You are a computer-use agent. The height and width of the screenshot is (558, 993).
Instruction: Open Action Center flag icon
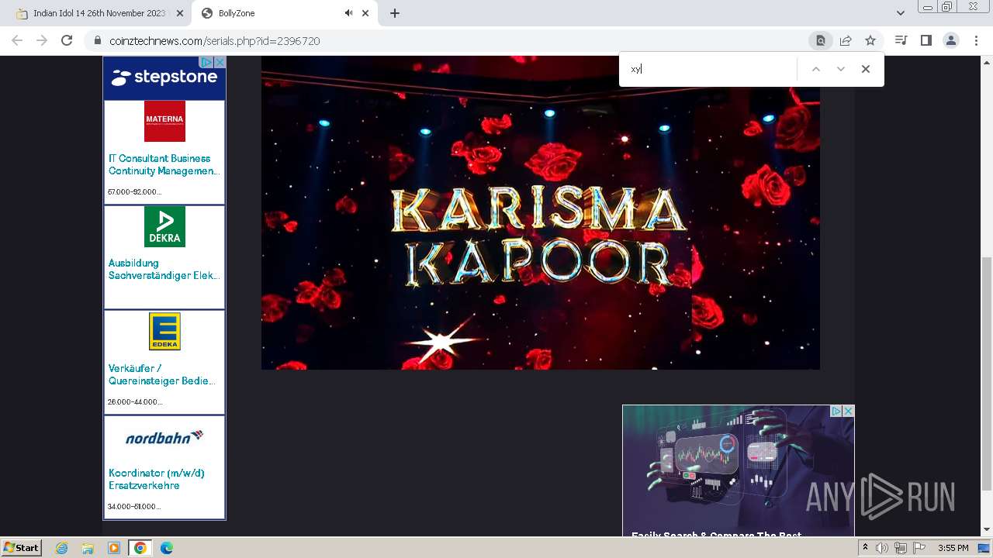click(x=919, y=548)
